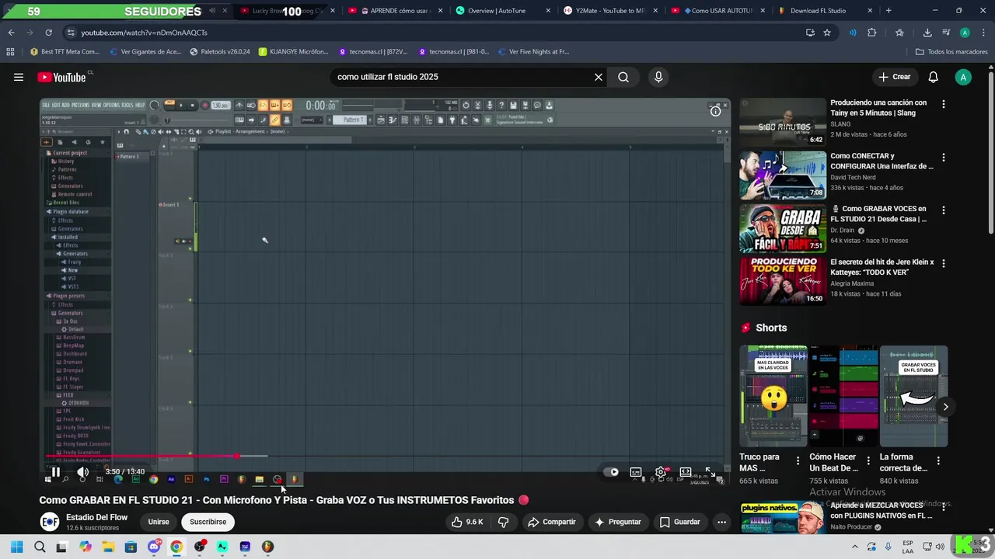Open YouTube notifications bell

pos(934,77)
